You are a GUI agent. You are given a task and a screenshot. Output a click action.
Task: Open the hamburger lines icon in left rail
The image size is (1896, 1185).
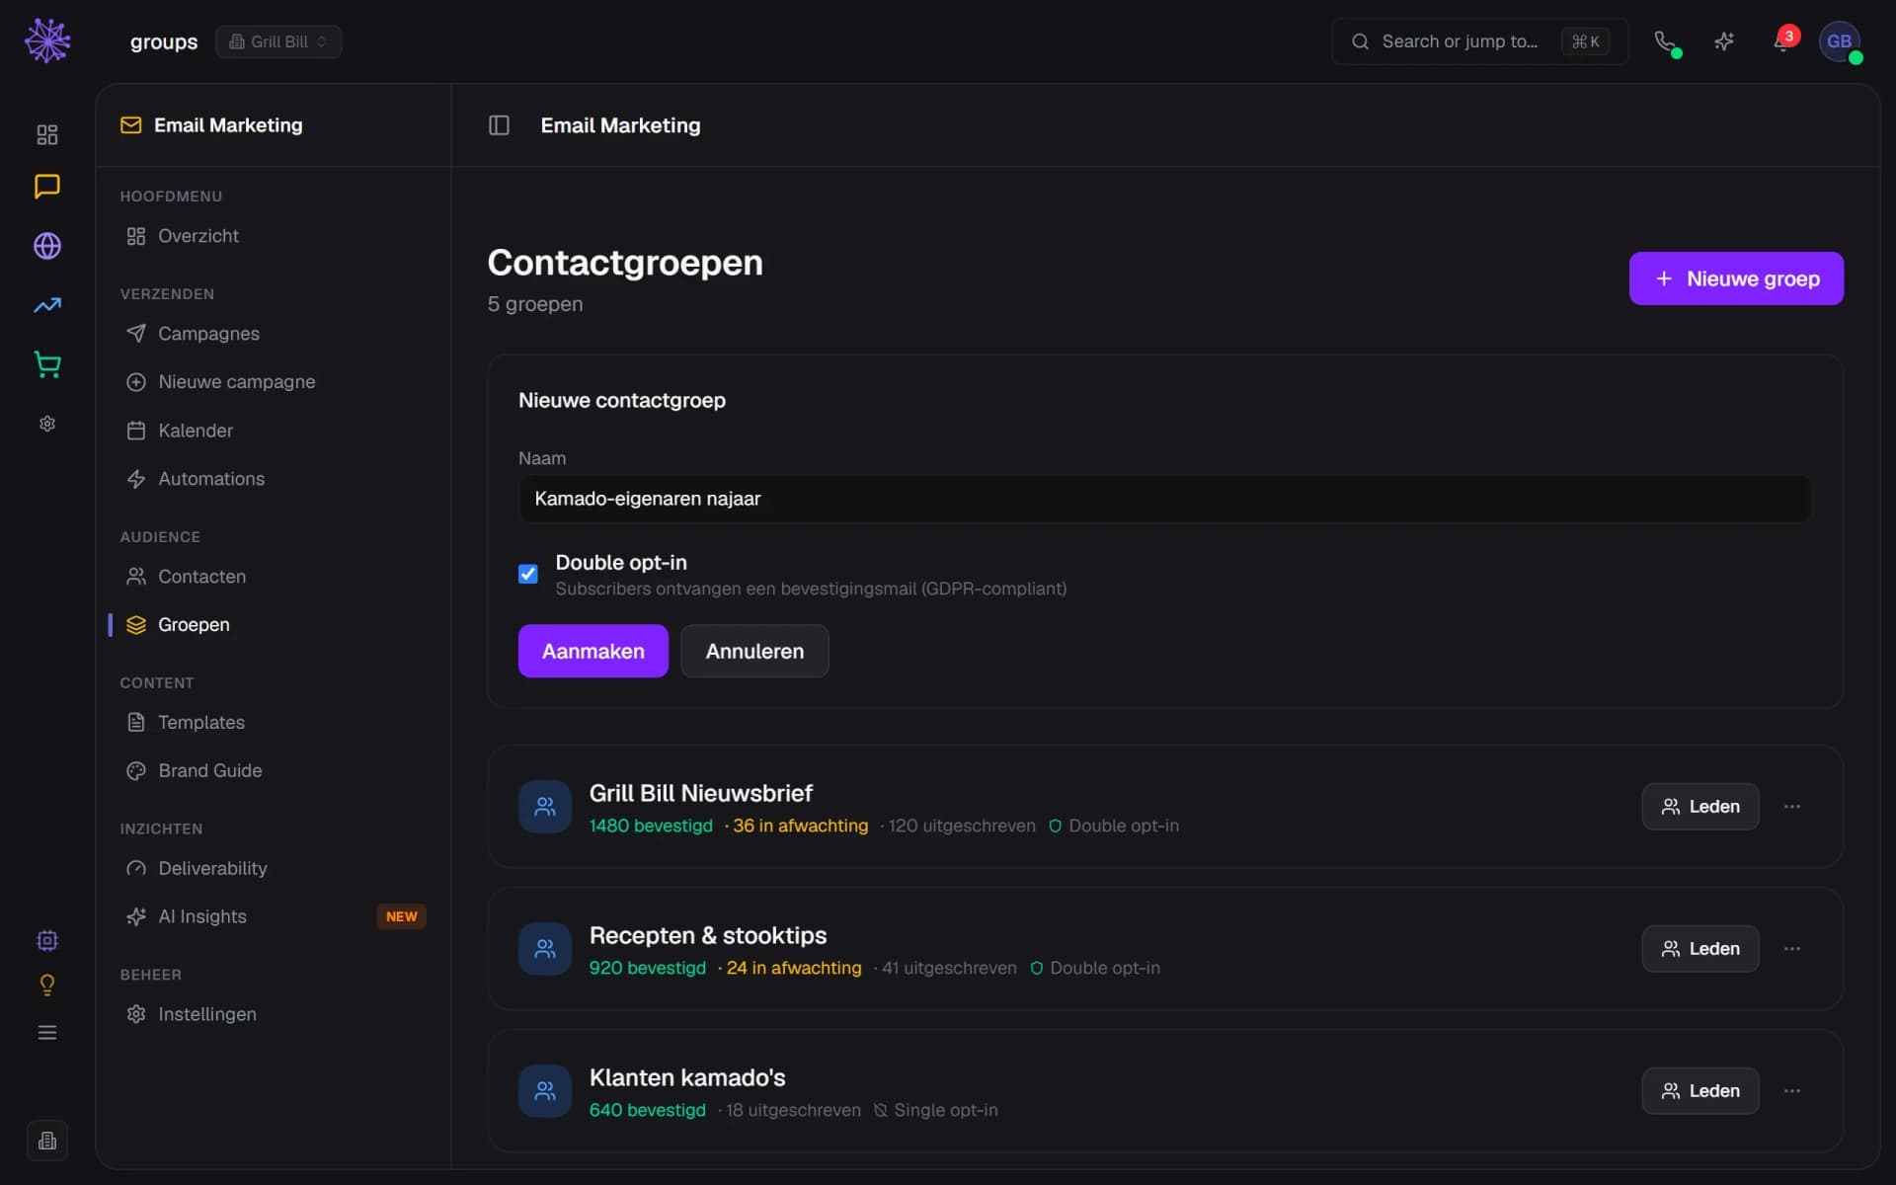[x=47, y=1032]
